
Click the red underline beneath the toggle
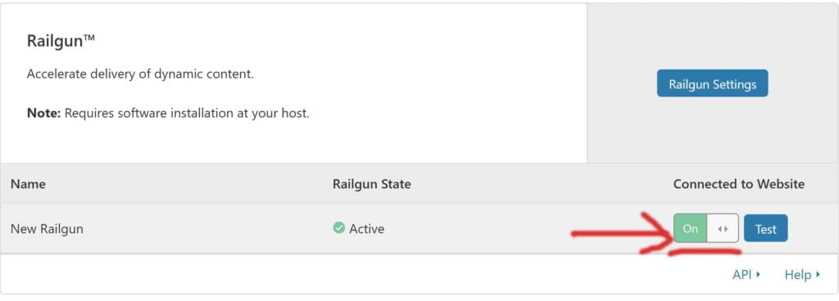(x=705, y=251)
